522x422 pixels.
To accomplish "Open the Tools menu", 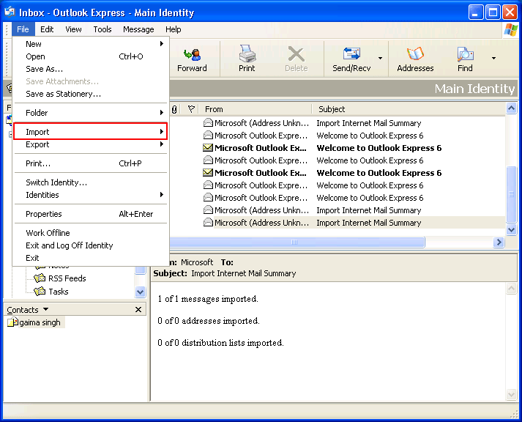I will click(102, 29).
